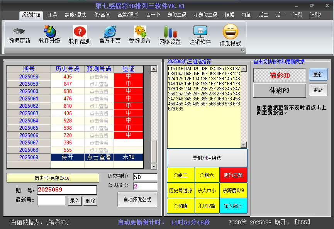Viewport: 334px width, 229px height.
Task: Click recommendation list scrollbar down arrow
Action: pos(244,145)
